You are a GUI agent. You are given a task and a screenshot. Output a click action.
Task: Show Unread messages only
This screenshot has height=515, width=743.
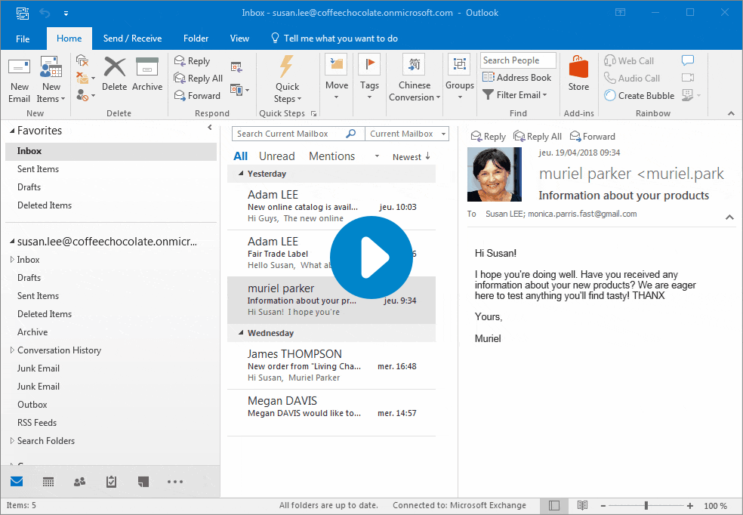pyautogui.click(x=276, y=156)
